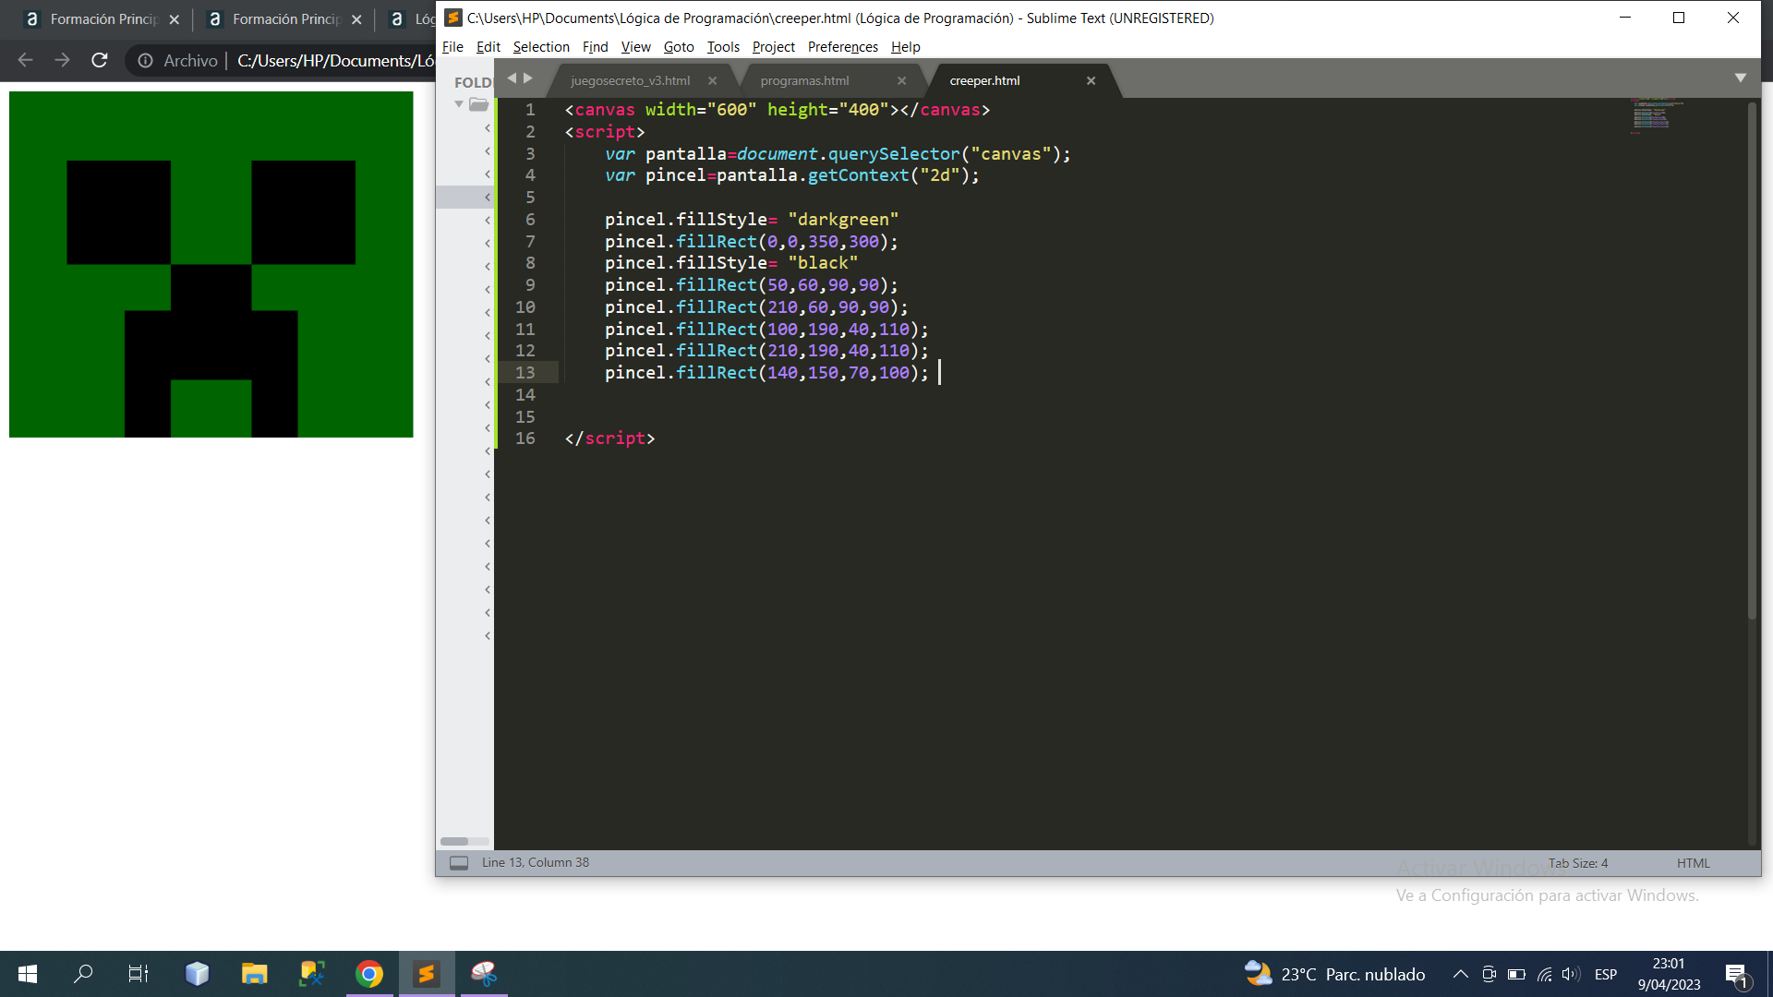The width and height of the screenshot is (1773, 997).
Task: Open the Python app on taskbar
Action: click(312, 974)
